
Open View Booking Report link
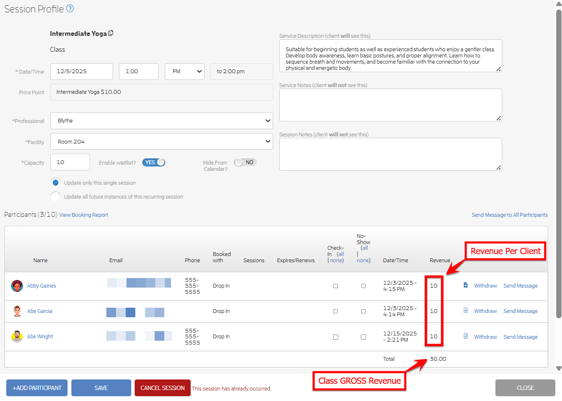(x=83, y=215)
